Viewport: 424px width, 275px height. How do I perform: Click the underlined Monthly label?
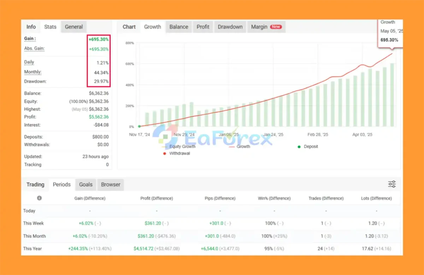[x=33, y=72]
